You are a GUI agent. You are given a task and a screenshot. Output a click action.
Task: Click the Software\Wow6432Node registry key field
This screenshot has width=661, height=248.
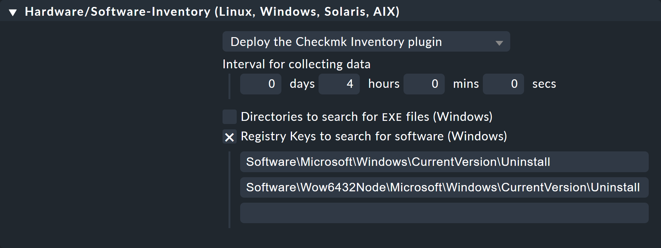(444, 187)
